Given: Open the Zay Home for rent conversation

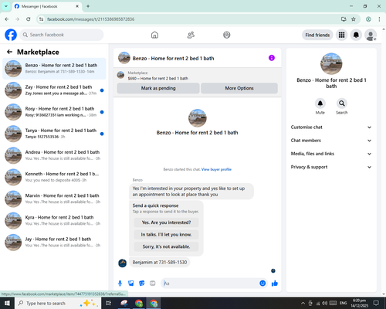Looking at the screenshot, I should click(x=54, y=90).
